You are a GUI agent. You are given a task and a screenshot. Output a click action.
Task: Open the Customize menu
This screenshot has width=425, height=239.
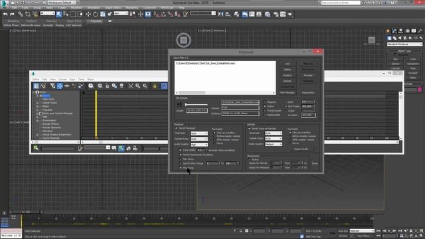coord(149,7)
